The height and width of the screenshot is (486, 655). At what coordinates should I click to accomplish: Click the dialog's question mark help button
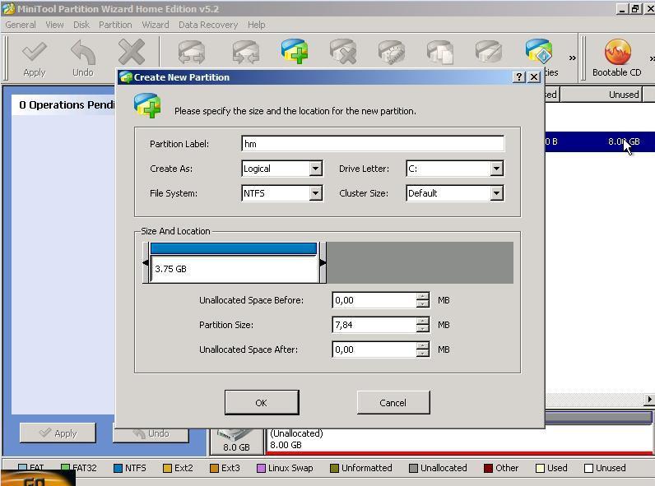pyautogui.click(x=518, y=76)
